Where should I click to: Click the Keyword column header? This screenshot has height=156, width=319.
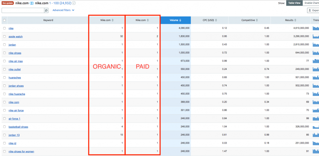tap(48, 20)
